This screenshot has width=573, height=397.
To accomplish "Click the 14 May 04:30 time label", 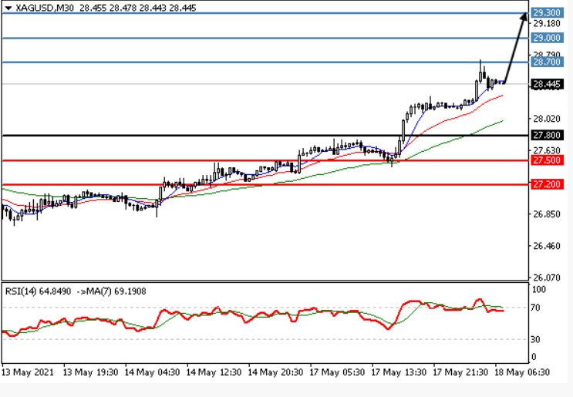I will pyautogui.click(x=152, y=372).
